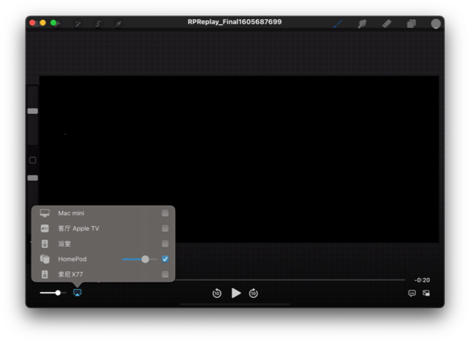Skip back 10 seconds
470x341 pixels.
(217, 293)
